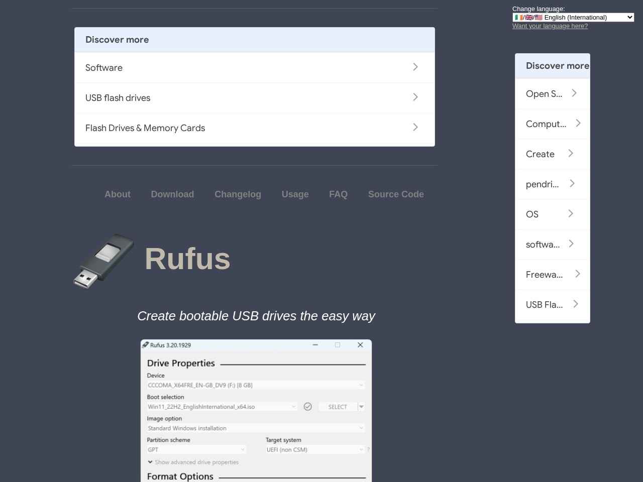Click the chevron in the Software row
The height and width of the screenshot is (482, 643).
pyautogui.click(x=415, y=67)
